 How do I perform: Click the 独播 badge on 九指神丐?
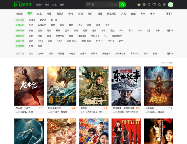tap(170, 68)
